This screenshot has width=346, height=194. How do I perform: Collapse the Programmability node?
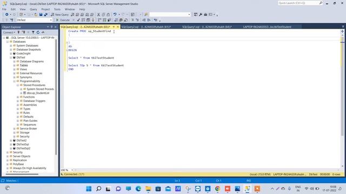click(x=15, y=81)
